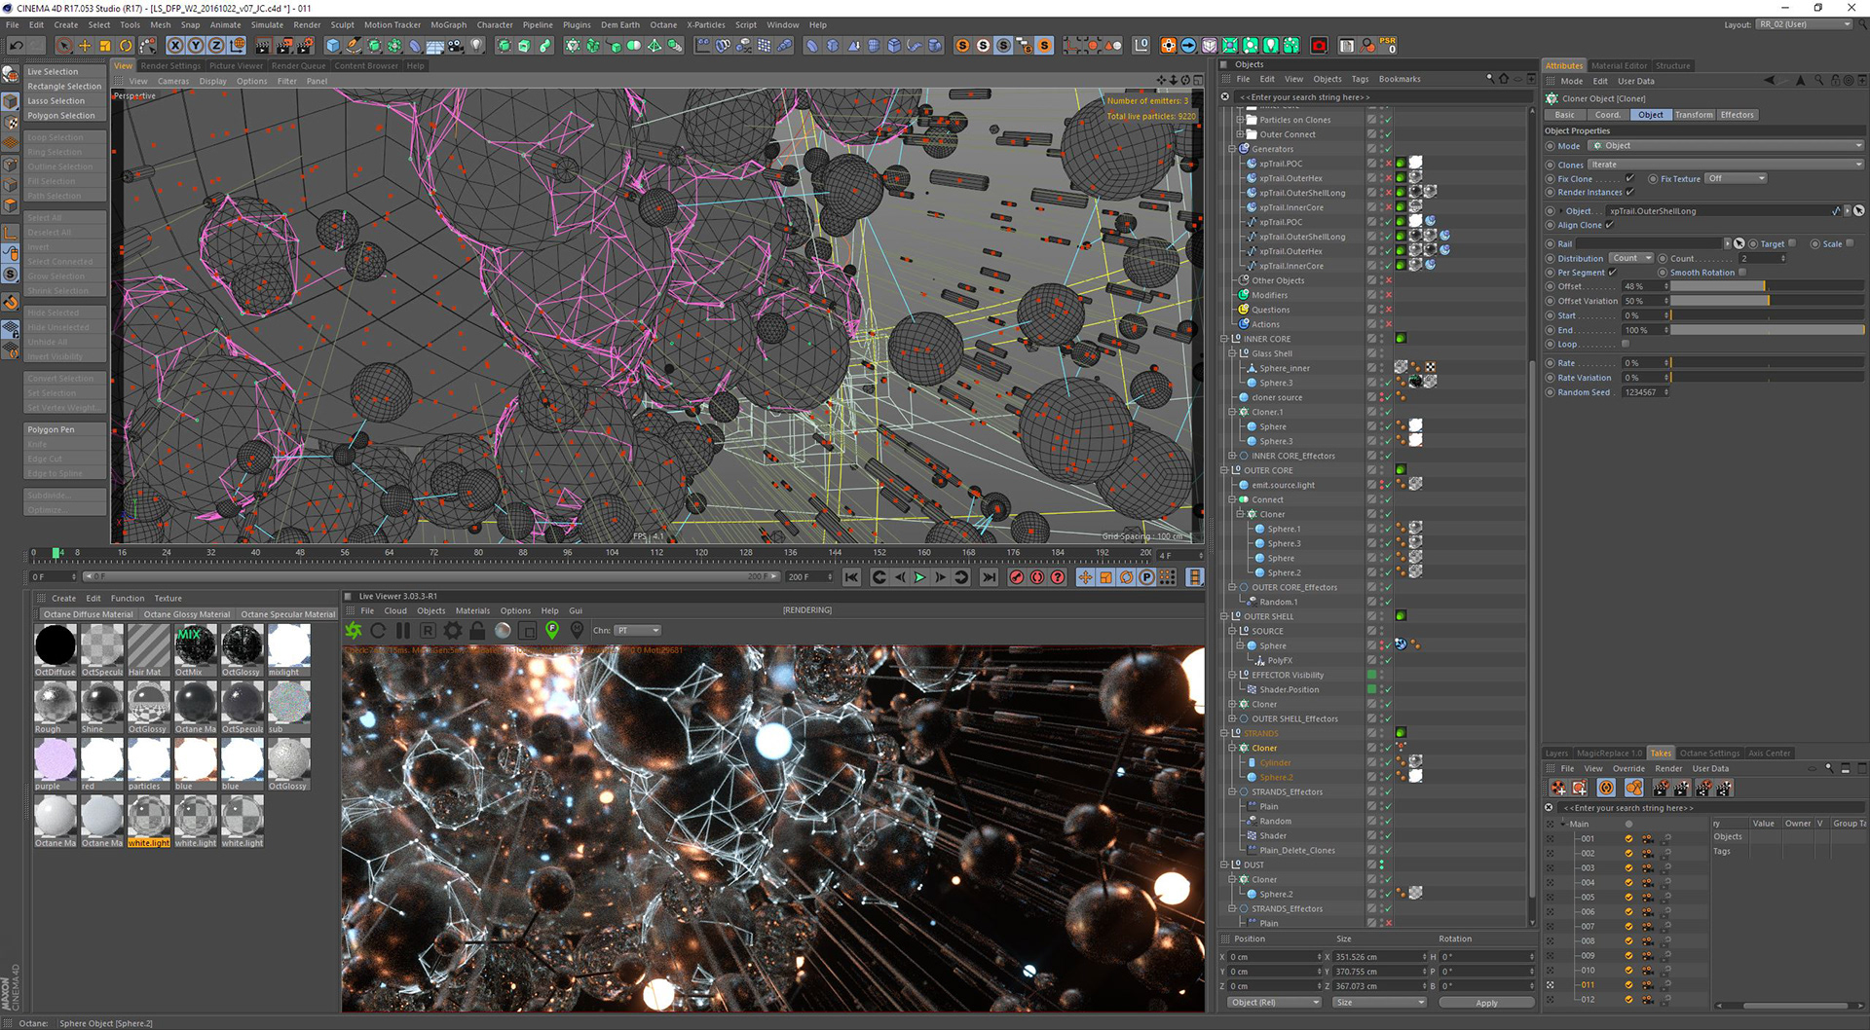This screenshot has height=1030, width=1870.
Task: Select the purple material thumbnail
Action: pyautogui.click(x=56, y=759)
